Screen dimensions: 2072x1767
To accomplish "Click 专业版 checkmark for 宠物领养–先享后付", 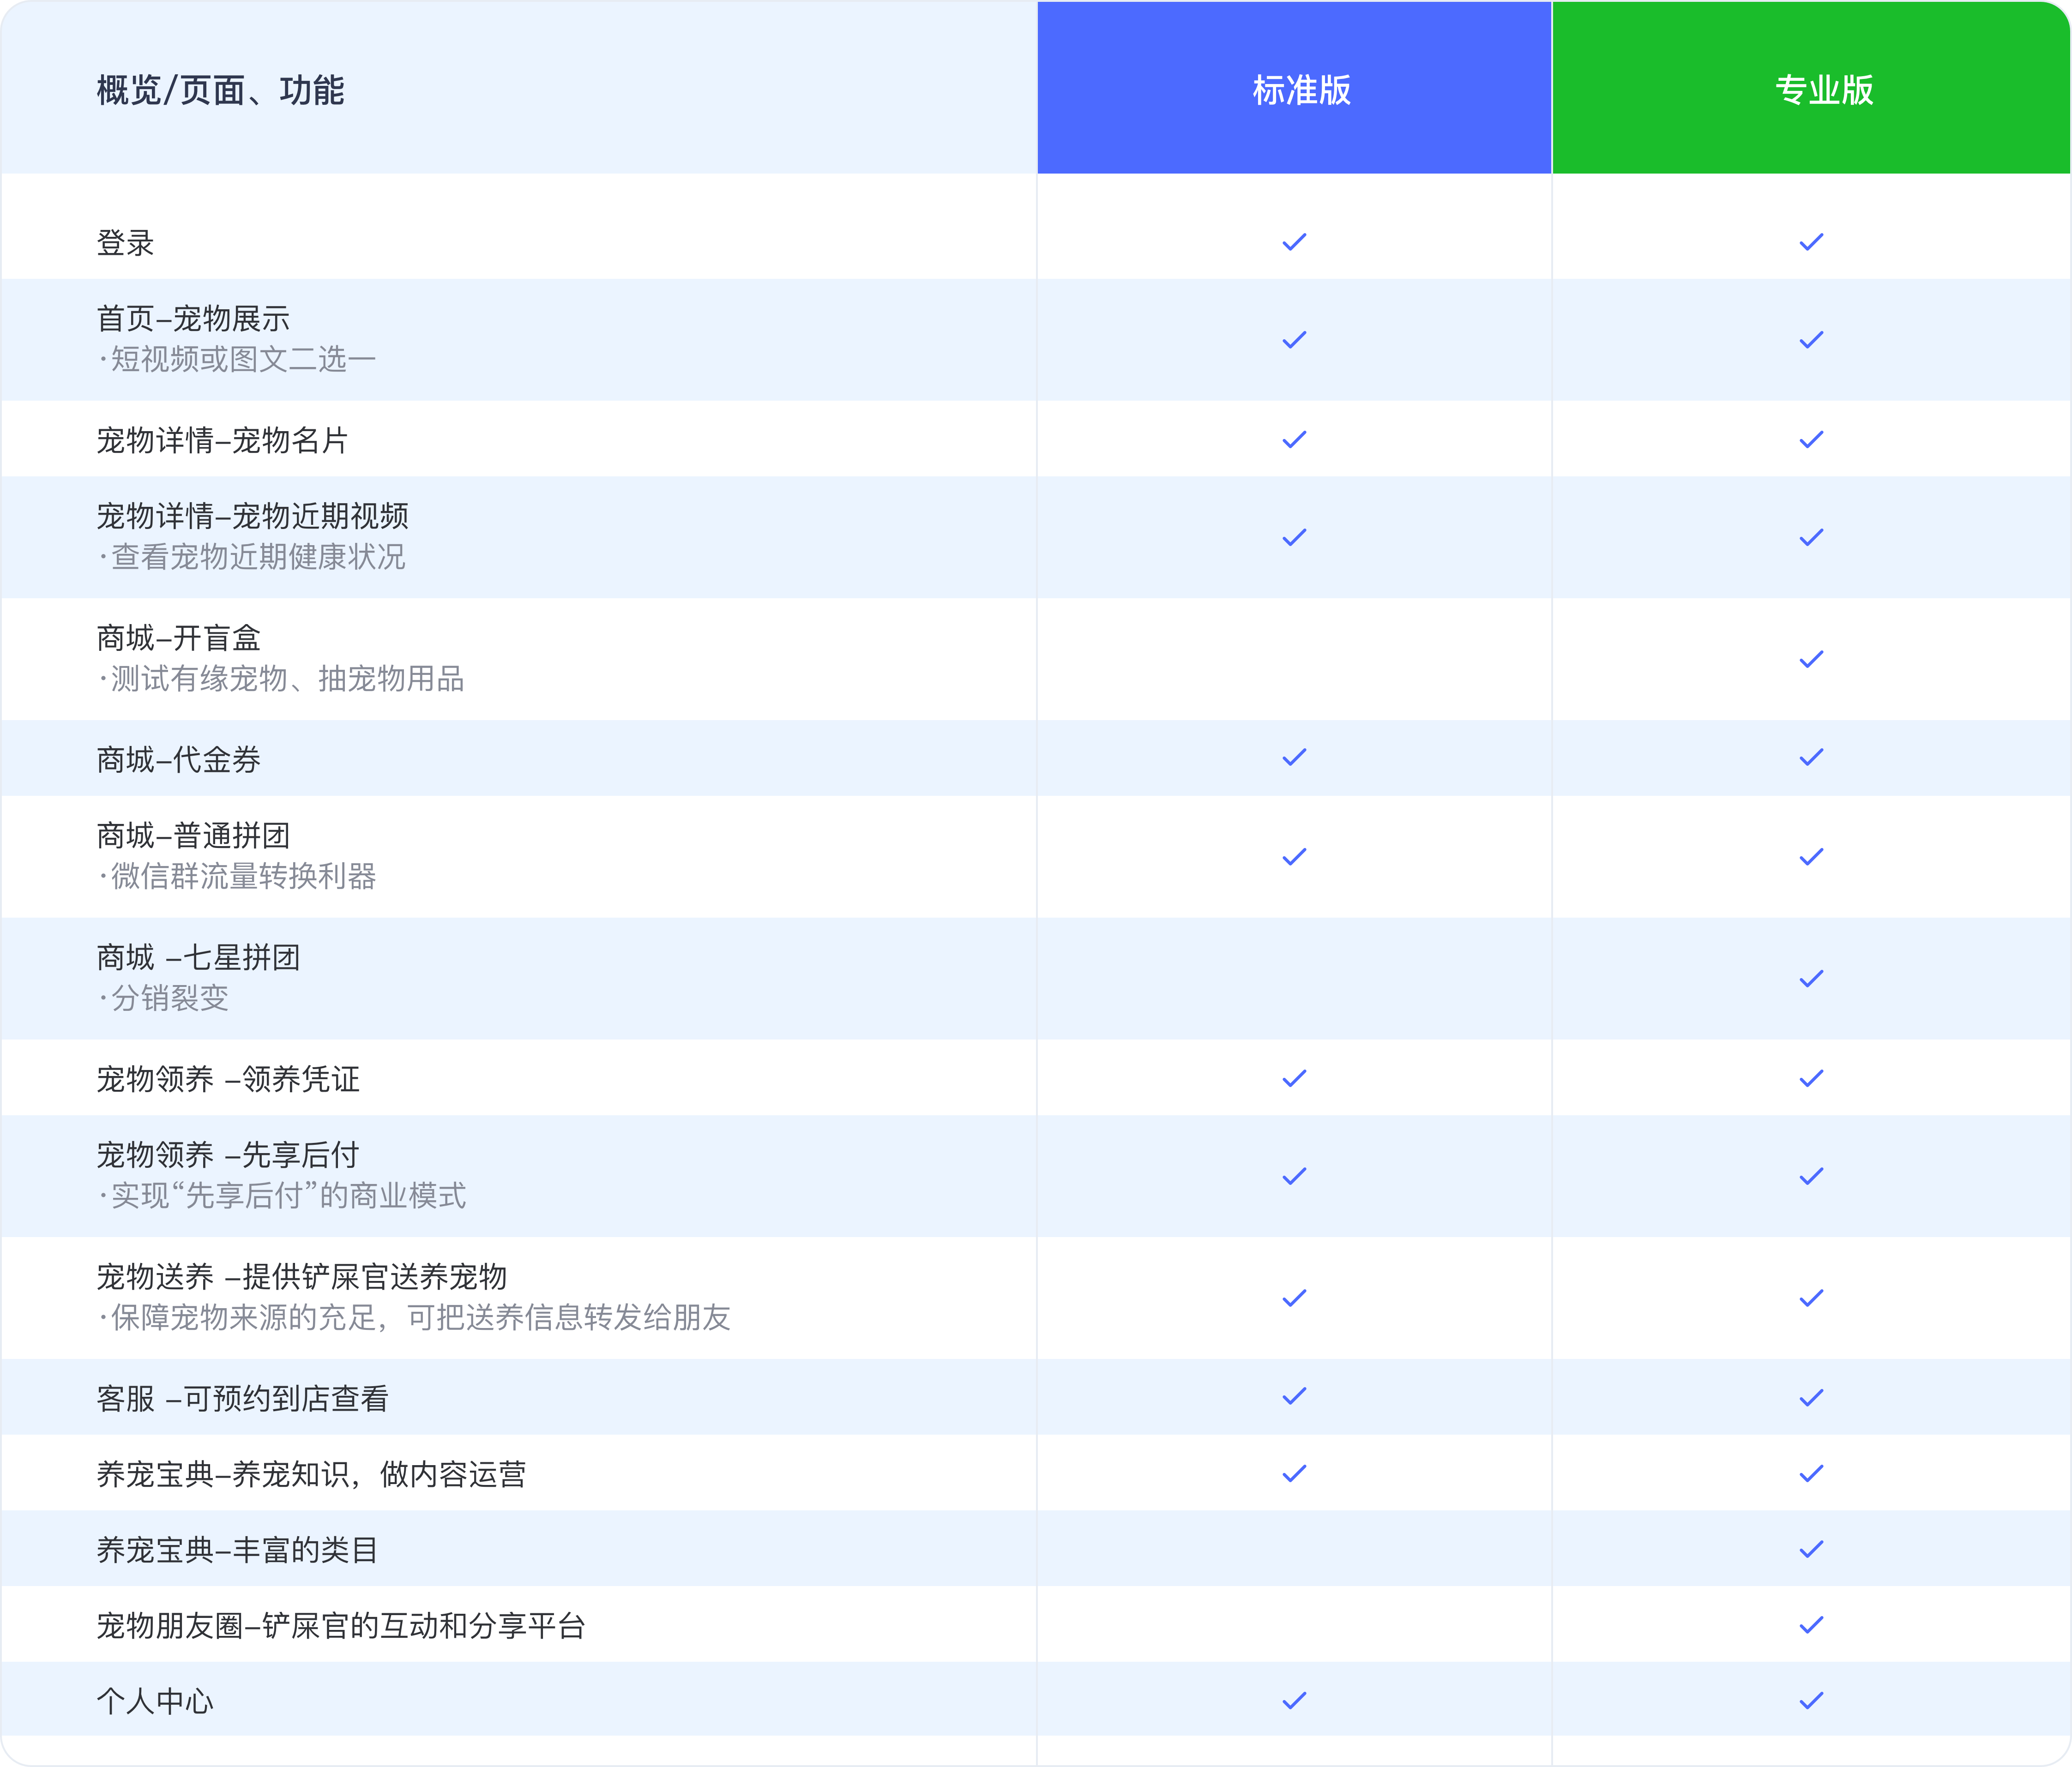I will (1811, 1176).
